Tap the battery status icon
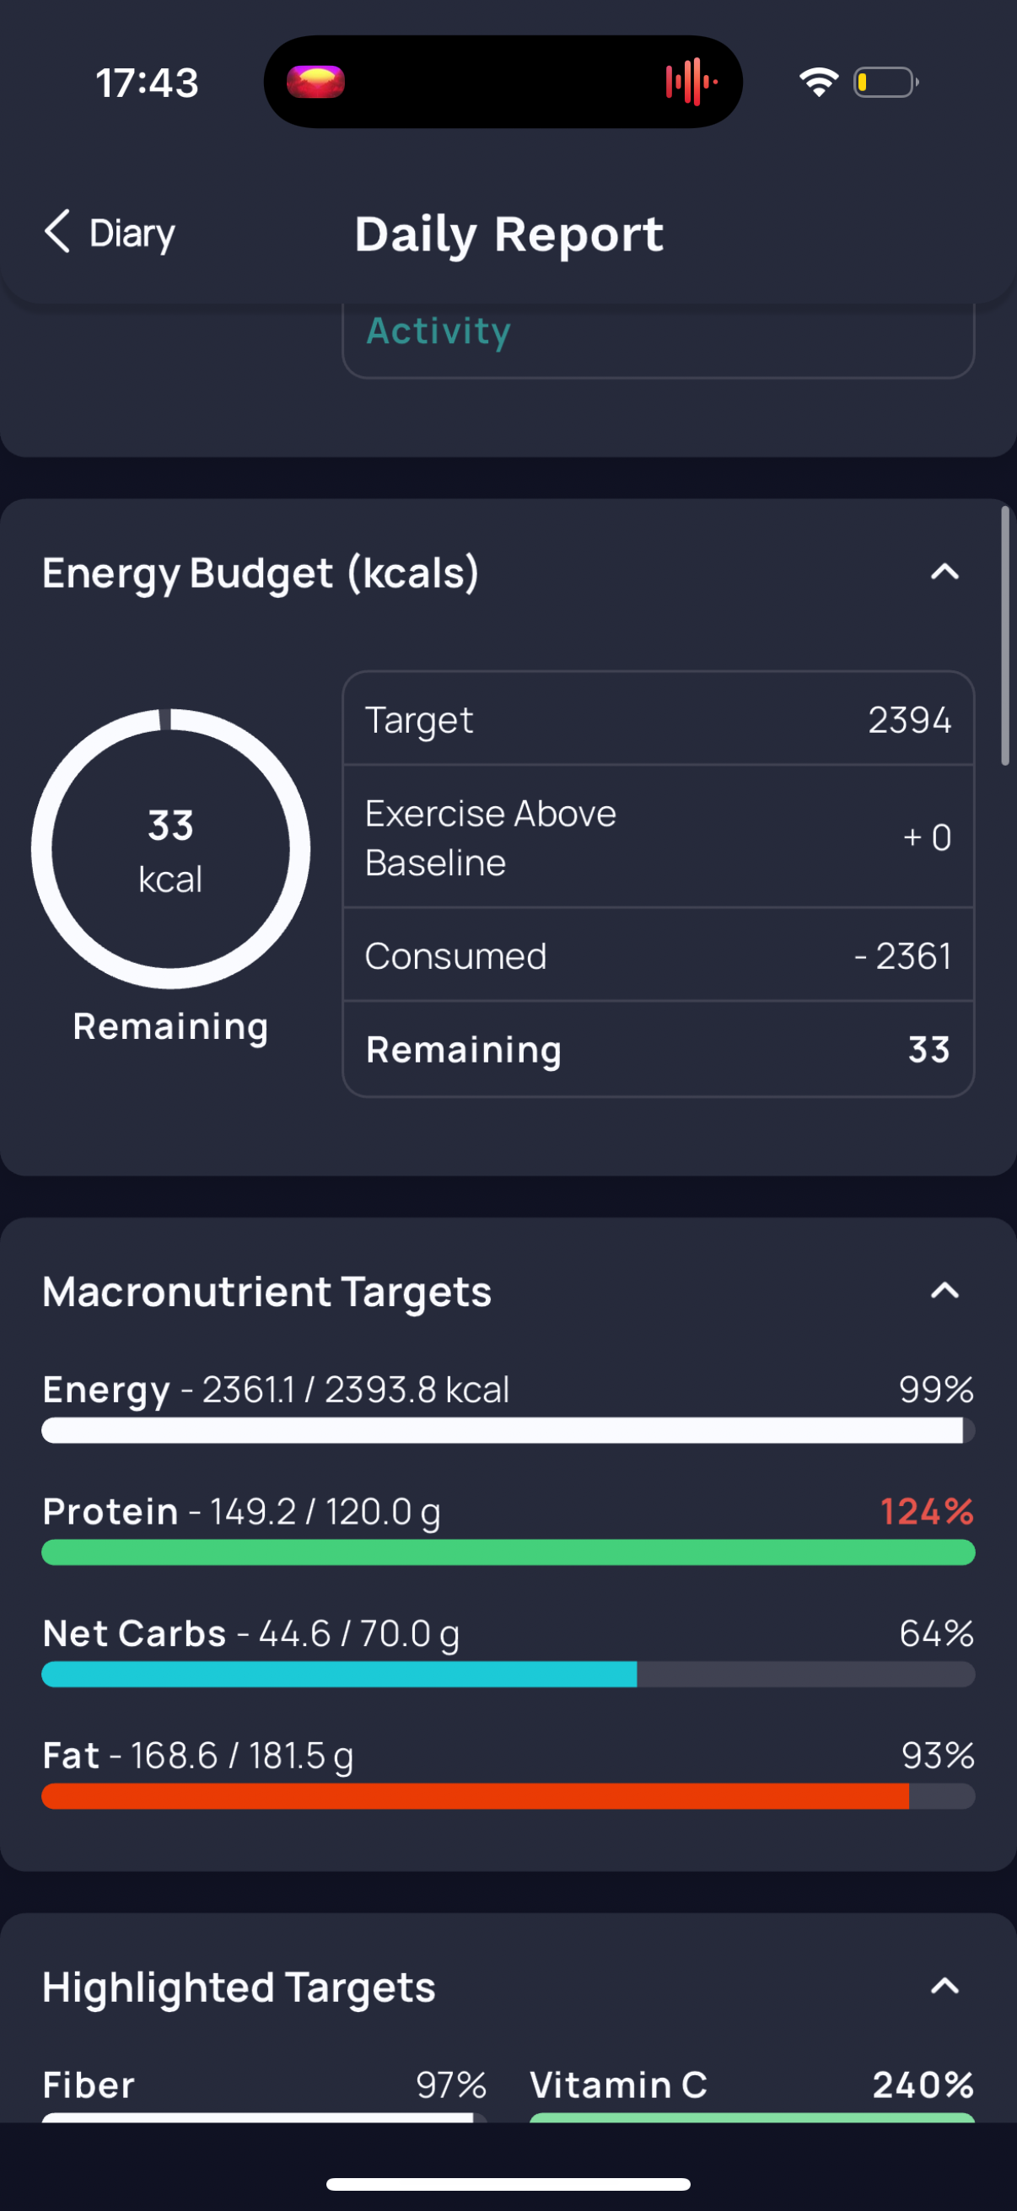Screen dimensions: 1017x2211 pyautogui.click(x=885, y=83)
